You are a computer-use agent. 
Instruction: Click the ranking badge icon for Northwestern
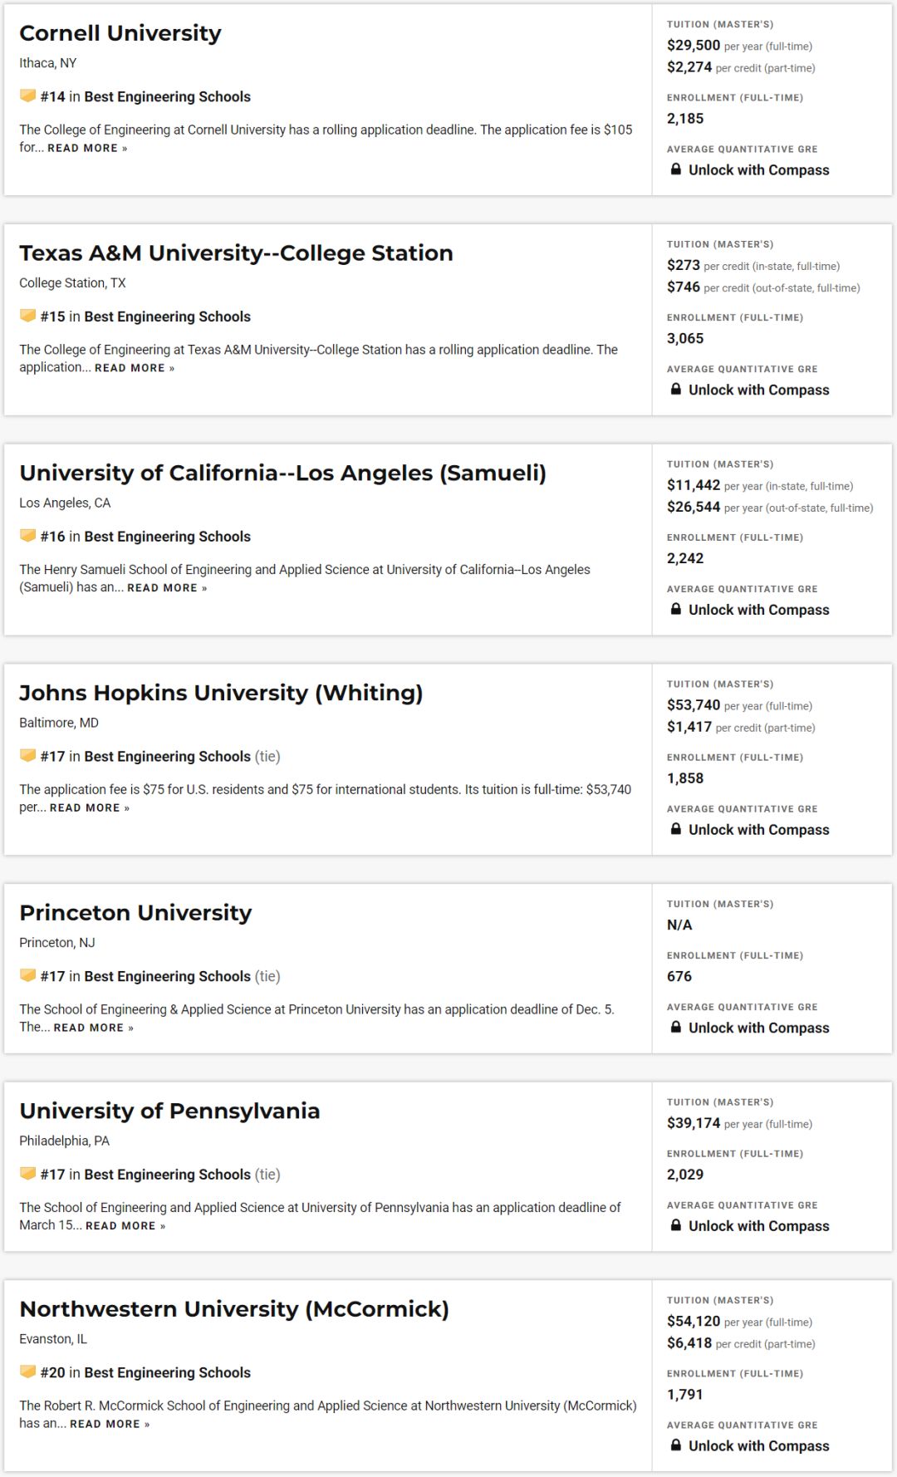(28, 1372)
